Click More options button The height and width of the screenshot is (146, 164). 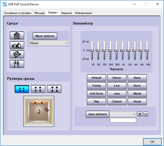[x=45, y=36]
